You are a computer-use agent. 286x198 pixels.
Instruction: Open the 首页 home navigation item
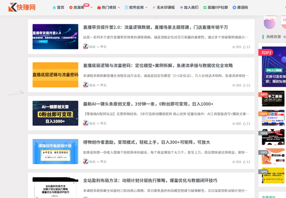58,7
